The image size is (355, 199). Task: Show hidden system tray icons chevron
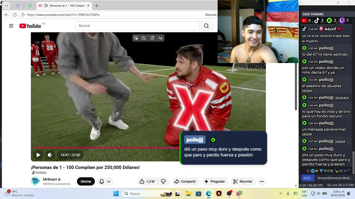(x=280, y=193)
